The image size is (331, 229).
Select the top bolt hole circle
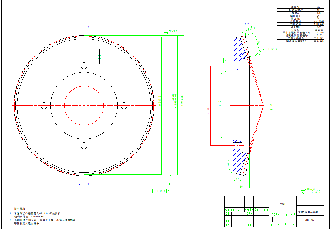click(x=84, y=66)
